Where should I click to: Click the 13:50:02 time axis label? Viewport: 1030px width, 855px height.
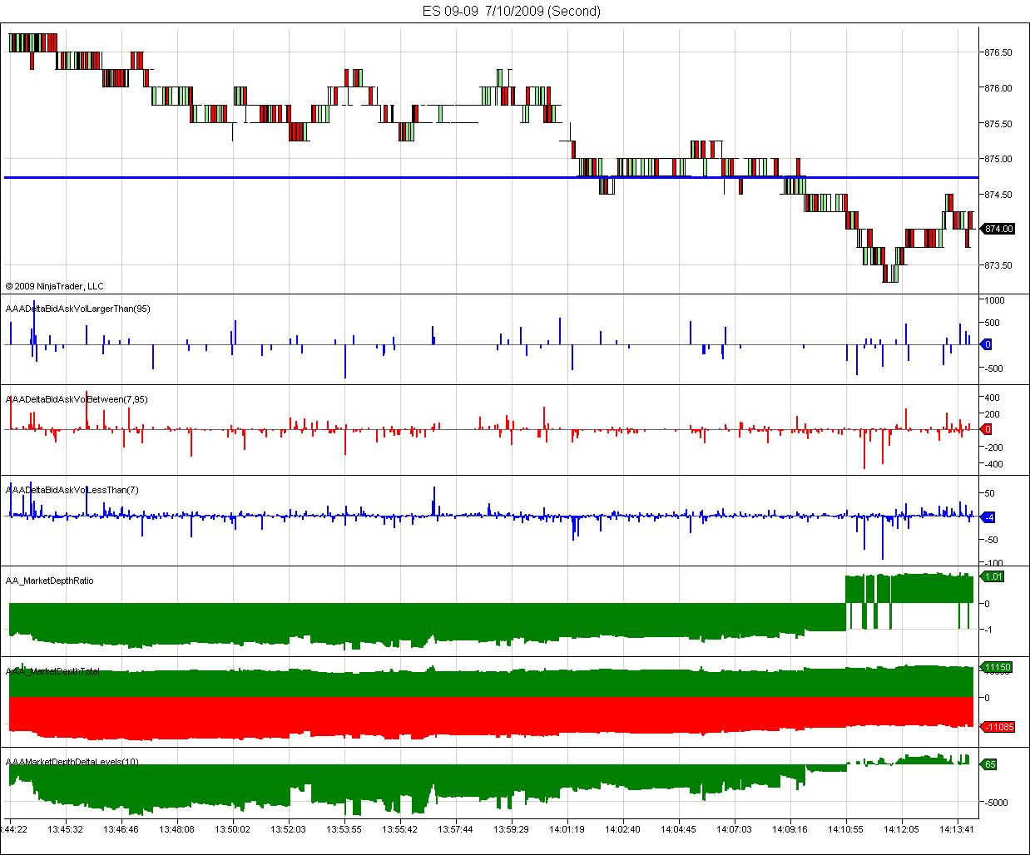point(232,829)
